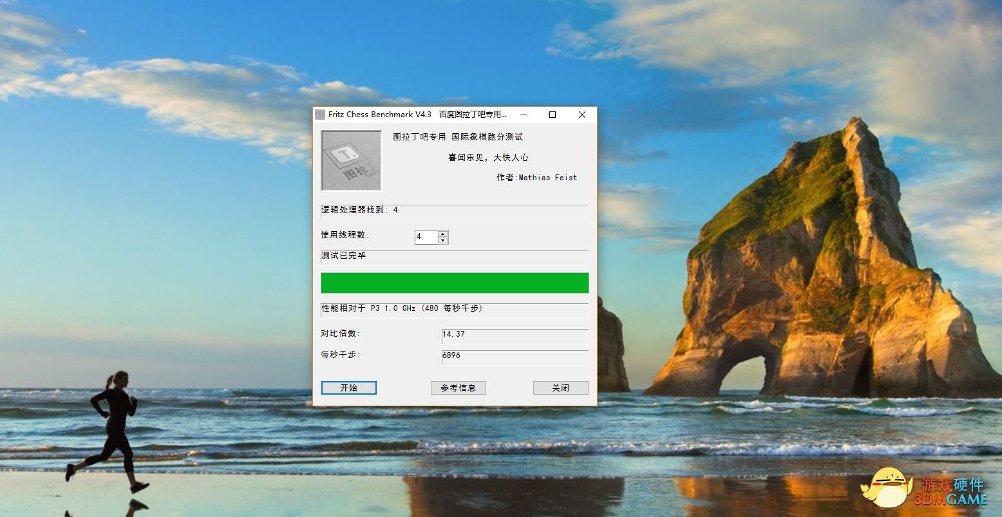Open 参考信息 to view reference scores

458,388
